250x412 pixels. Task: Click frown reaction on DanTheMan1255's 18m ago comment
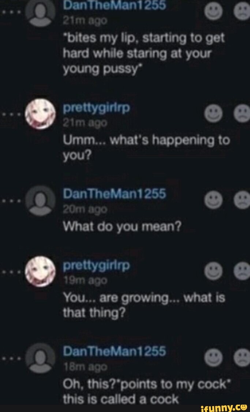[242, 358]
